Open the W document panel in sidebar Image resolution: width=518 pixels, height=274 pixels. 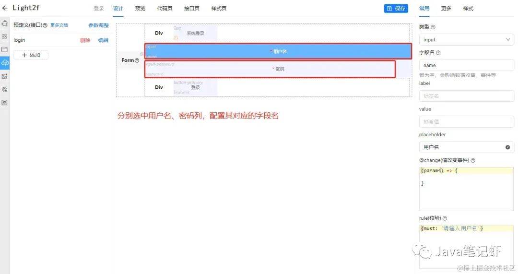click(5, 103)
